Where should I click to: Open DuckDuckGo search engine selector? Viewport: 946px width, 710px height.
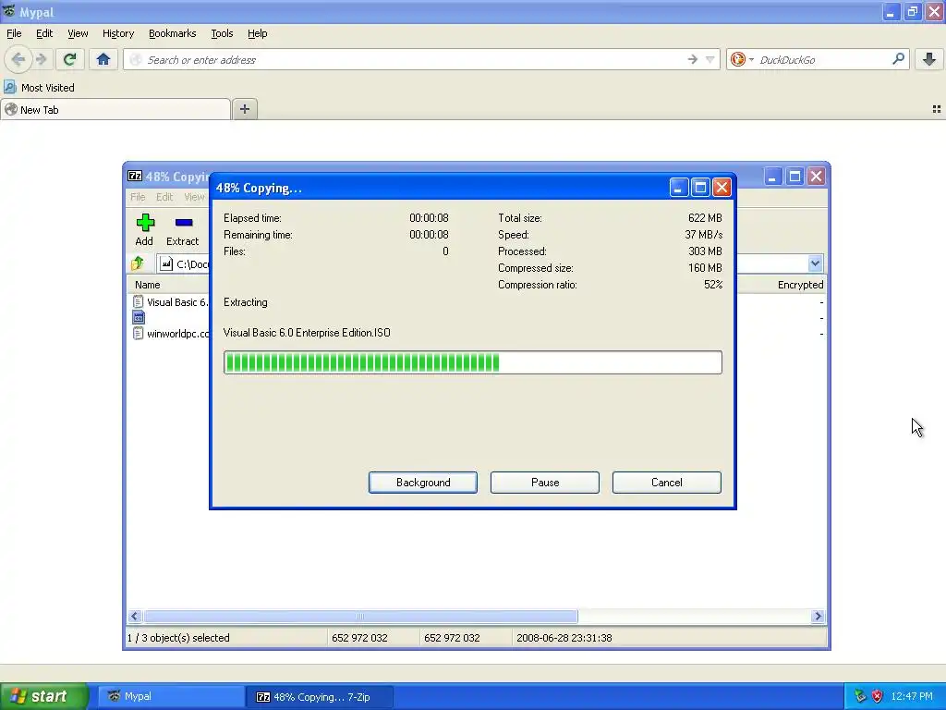click(x=742, y=59)
